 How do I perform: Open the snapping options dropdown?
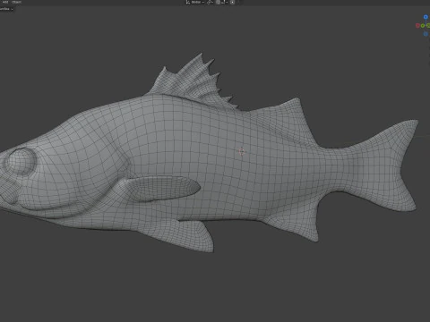coord(224,2)
